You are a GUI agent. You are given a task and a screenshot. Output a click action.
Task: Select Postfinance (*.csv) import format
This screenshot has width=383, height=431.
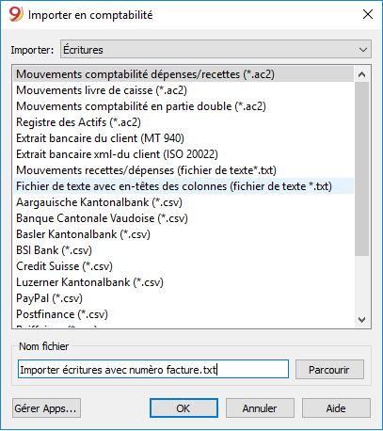(184, 314)
